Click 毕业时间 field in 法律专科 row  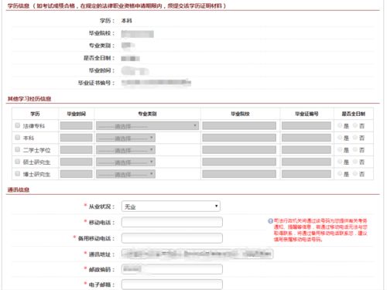76,126
